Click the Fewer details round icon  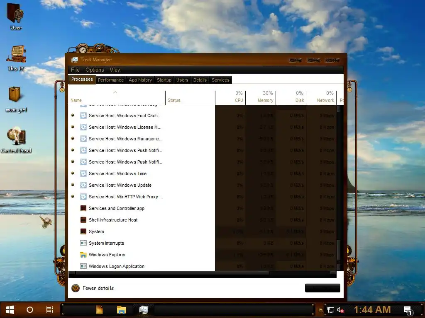[76, 288]
